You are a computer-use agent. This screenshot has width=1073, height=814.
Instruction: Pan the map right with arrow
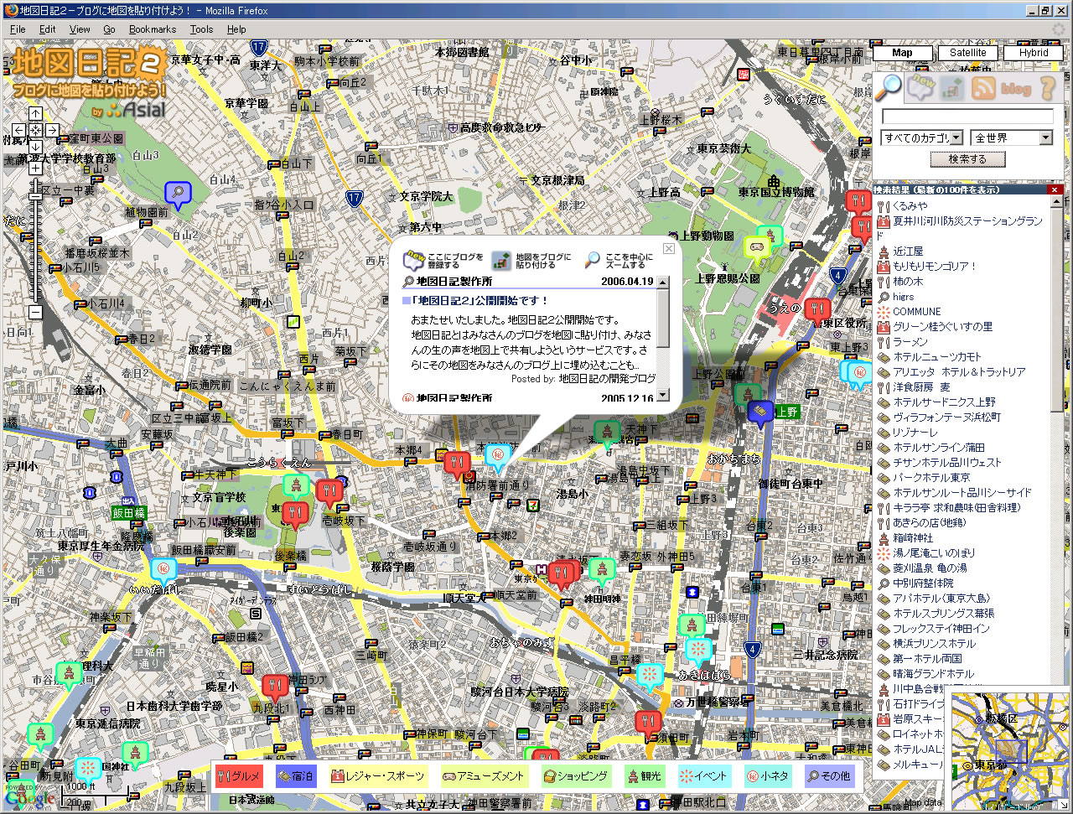tap(52, 130)
